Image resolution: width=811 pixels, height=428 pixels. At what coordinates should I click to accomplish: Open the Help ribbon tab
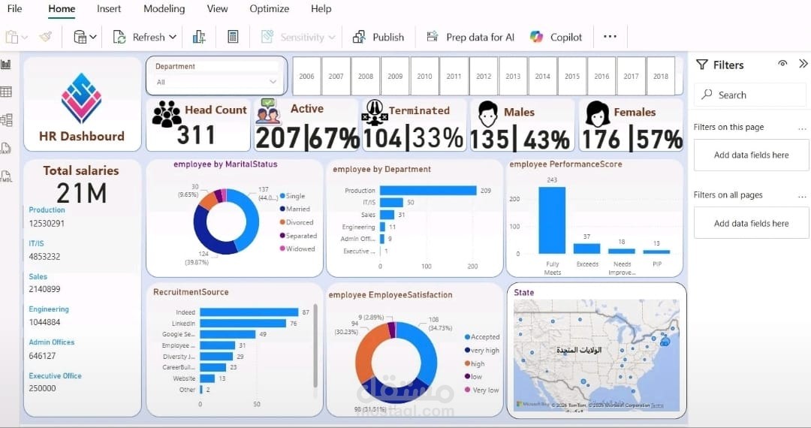tap(321, 9)
